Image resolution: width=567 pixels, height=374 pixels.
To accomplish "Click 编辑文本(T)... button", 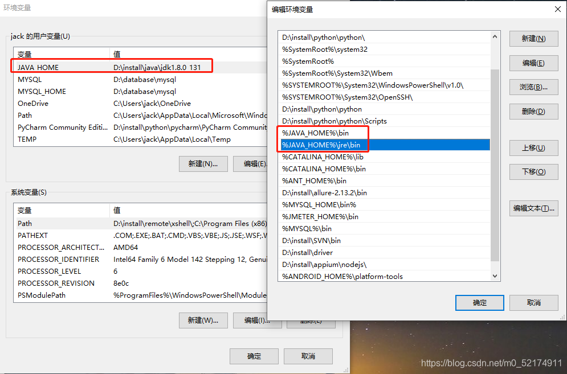I will (x=534, y=208).
